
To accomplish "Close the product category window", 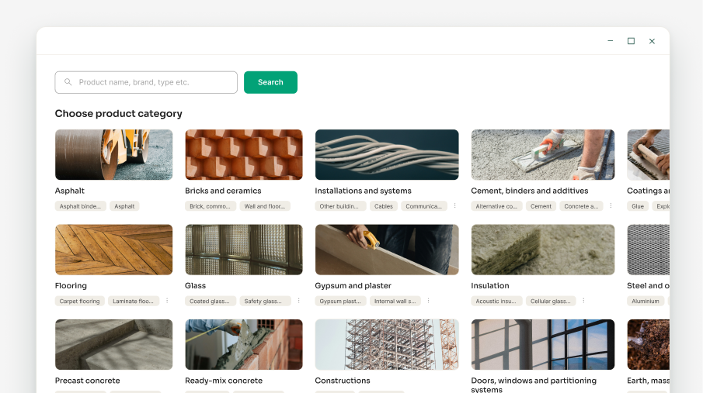I will [652, 41].
